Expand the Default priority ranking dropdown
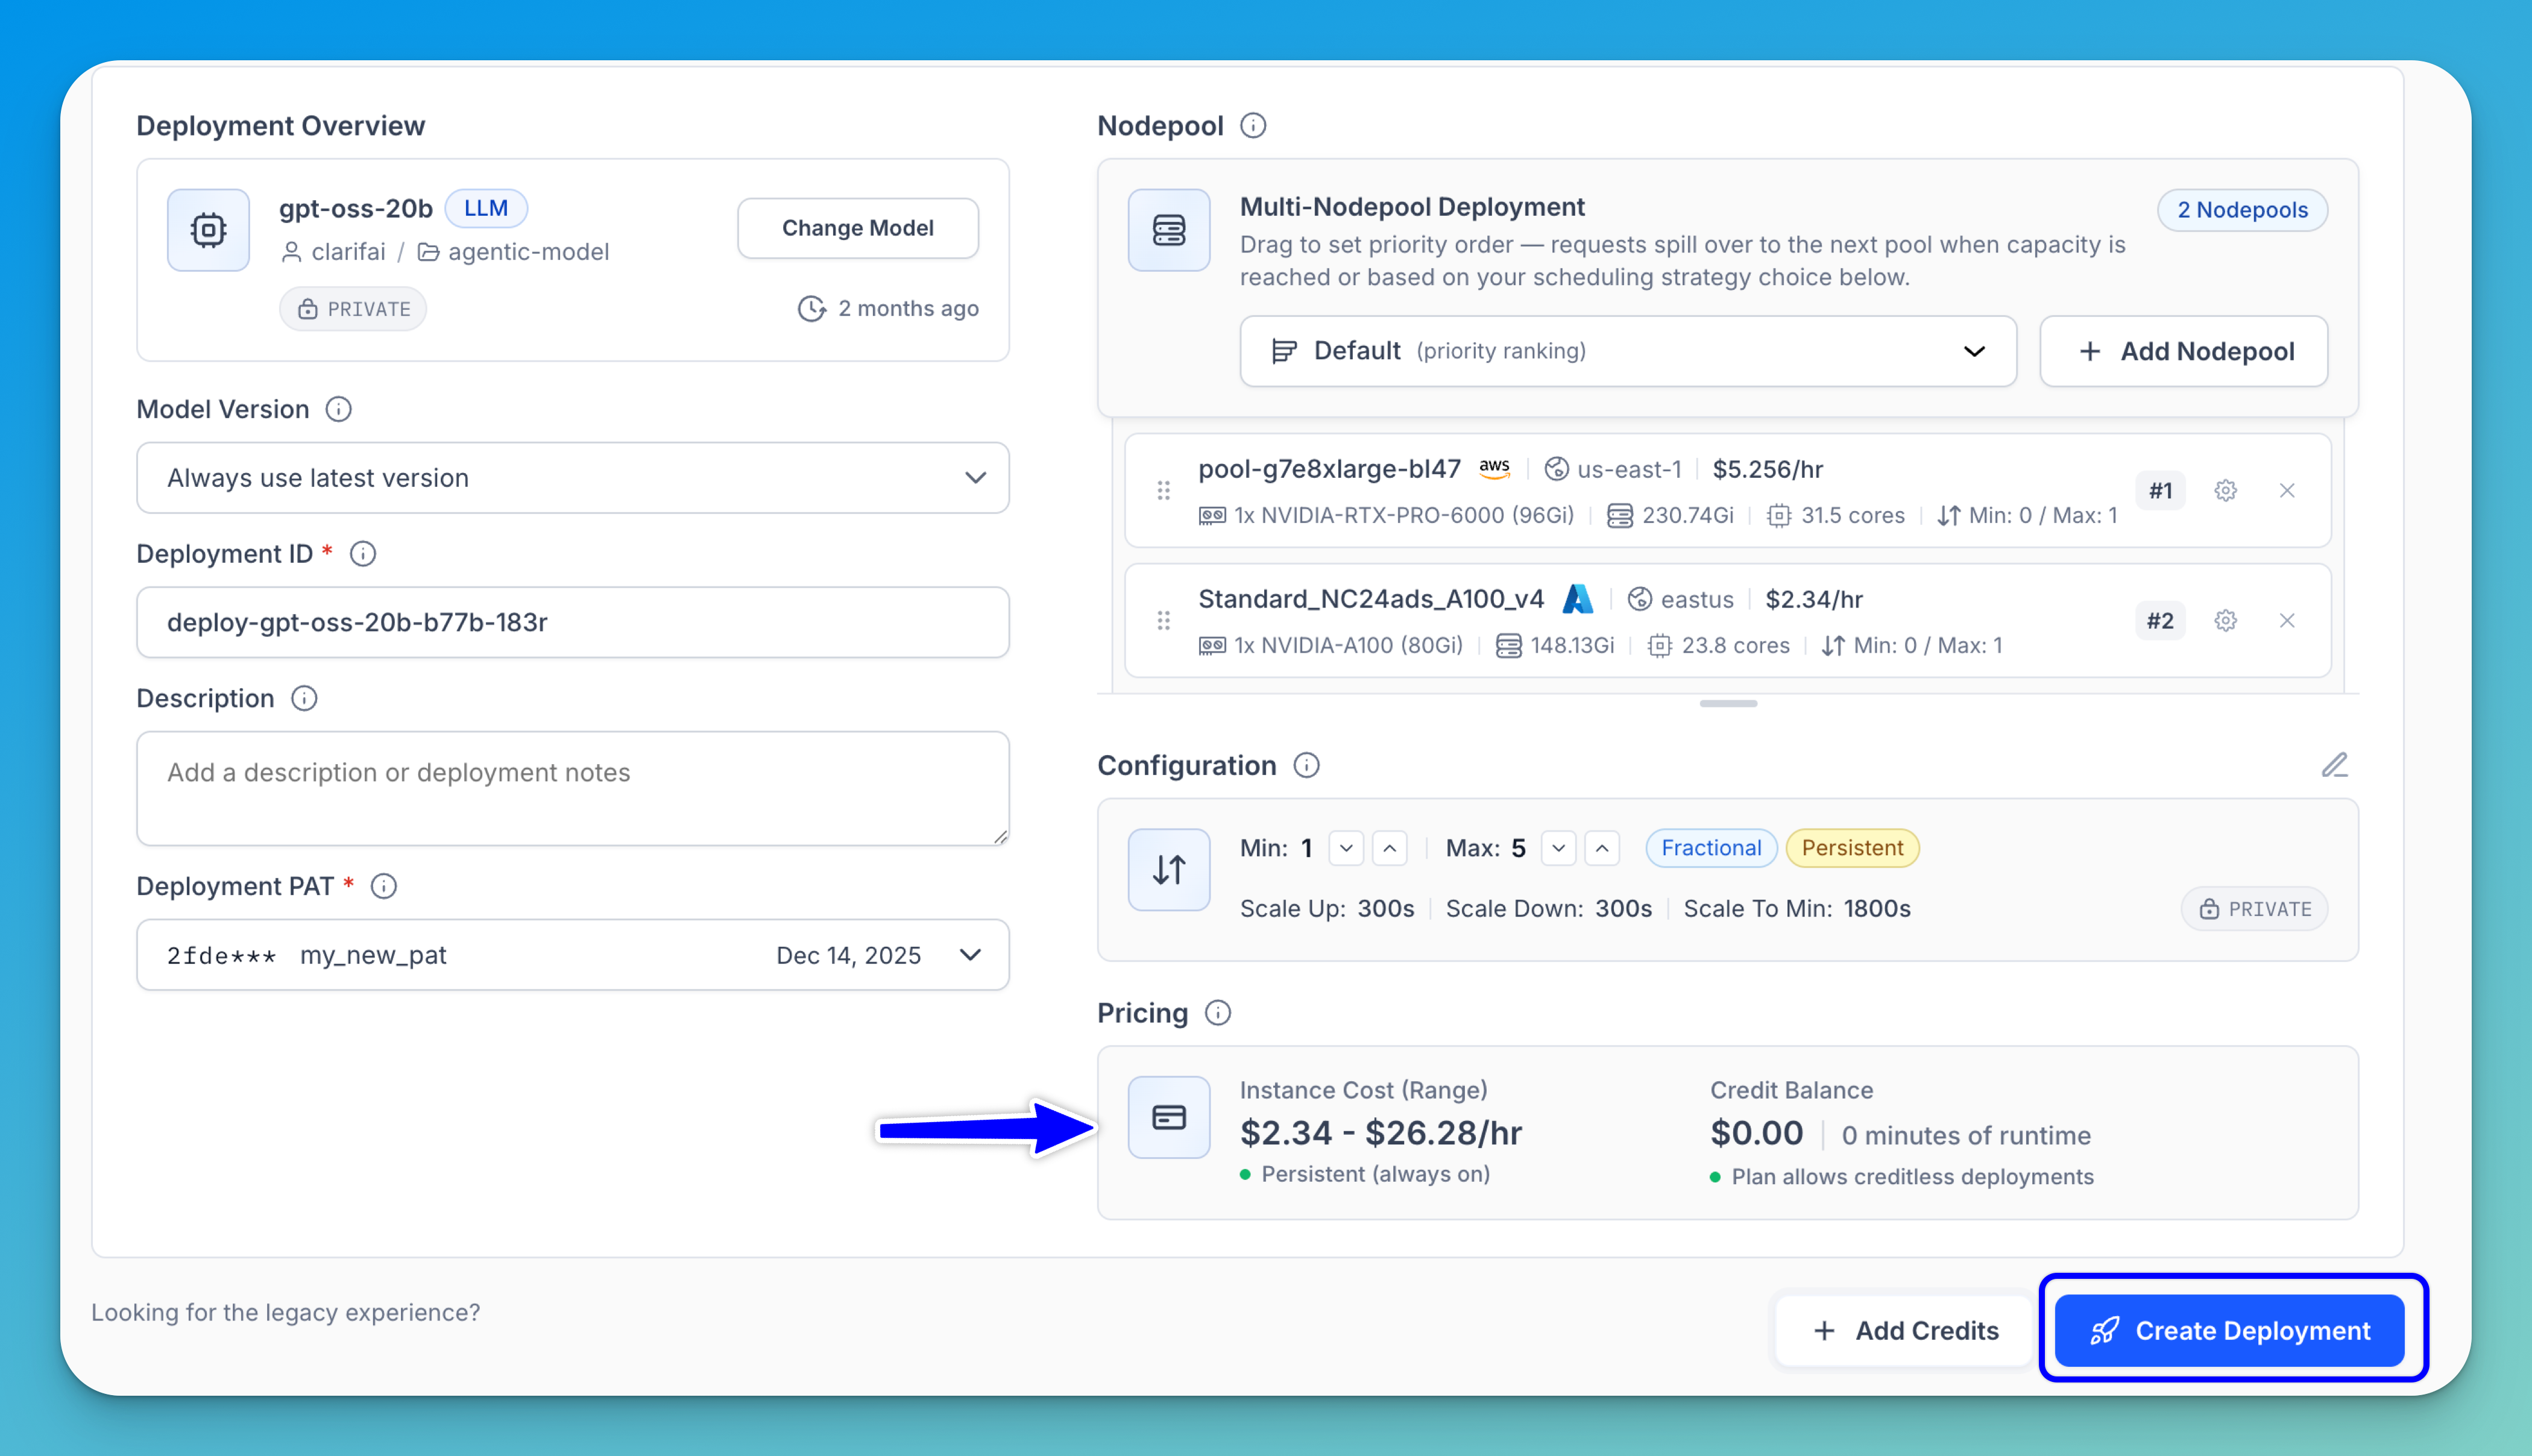Image resolution: width=2532 pixels, height=1456 pixels. coord(1628,351)
